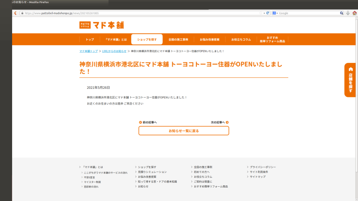This screenshot has height=201, width=358.
Task: Click the マド本舗トップ breadcrumb link
Action: click(89, 51)
